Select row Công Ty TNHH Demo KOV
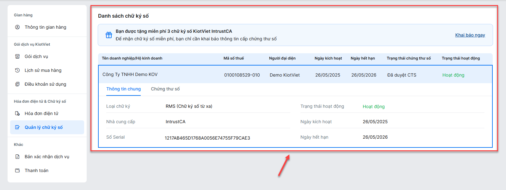506x190 pixels. point(295,75)
